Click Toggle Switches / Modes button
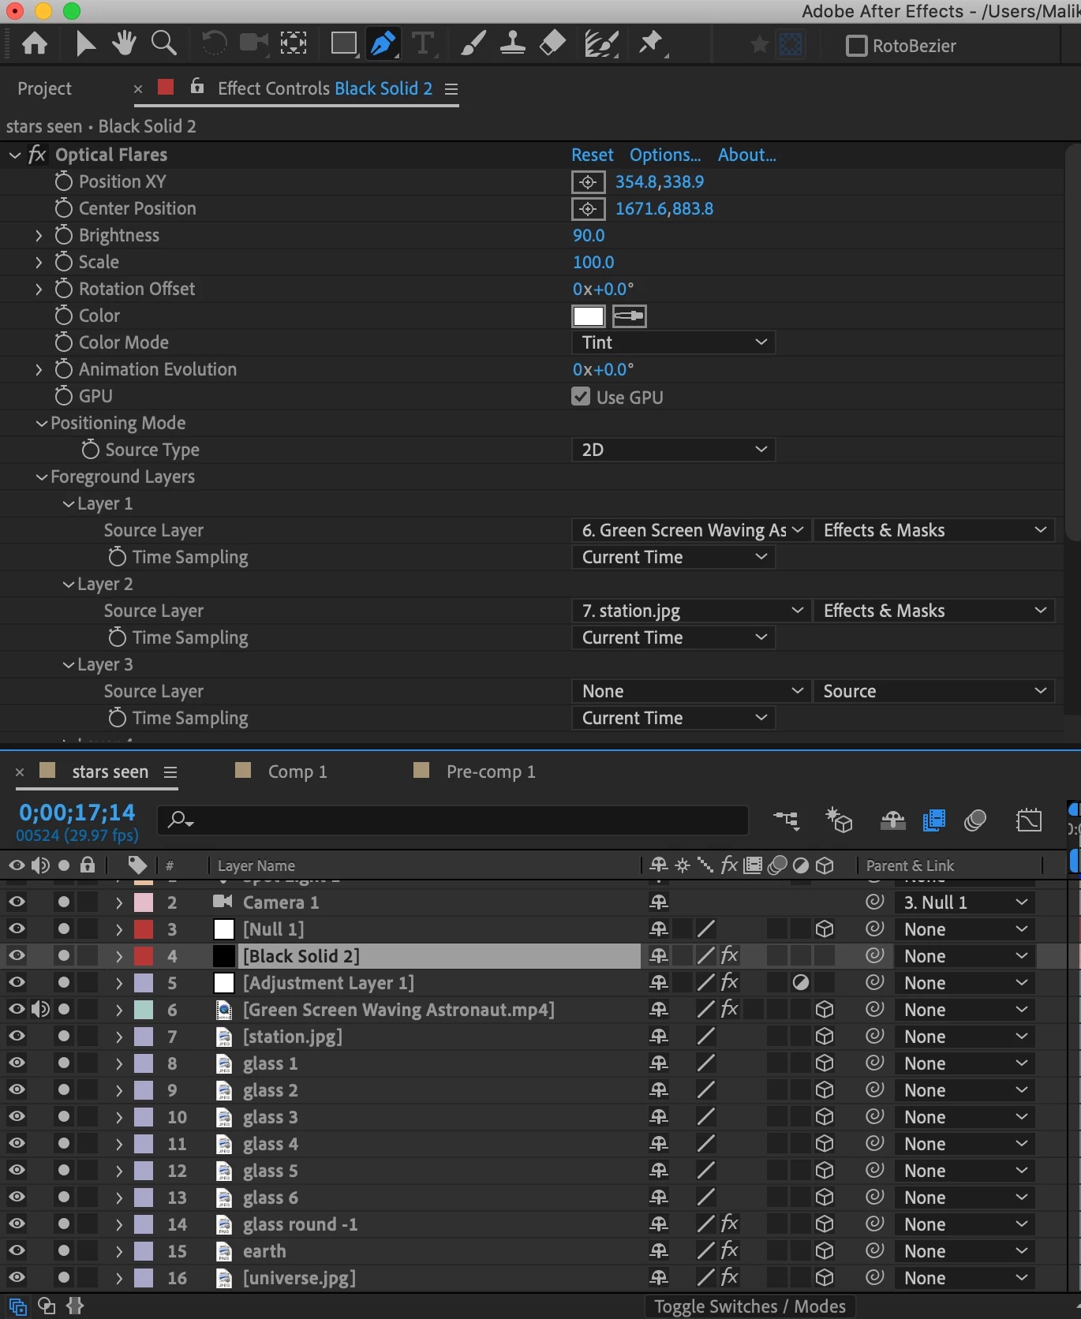Viewport: 1081px width, 1319px height. click(x=750, y=1306)
